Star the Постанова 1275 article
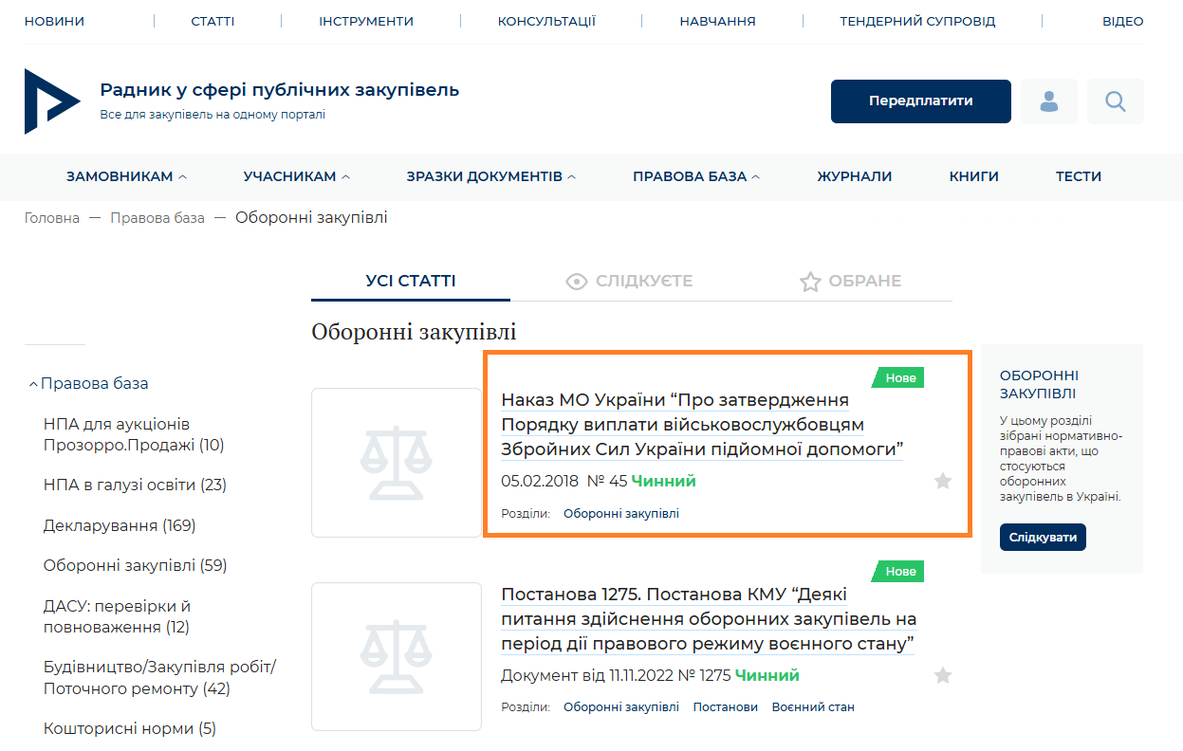1183x751 pixels. tap(942, 676)
